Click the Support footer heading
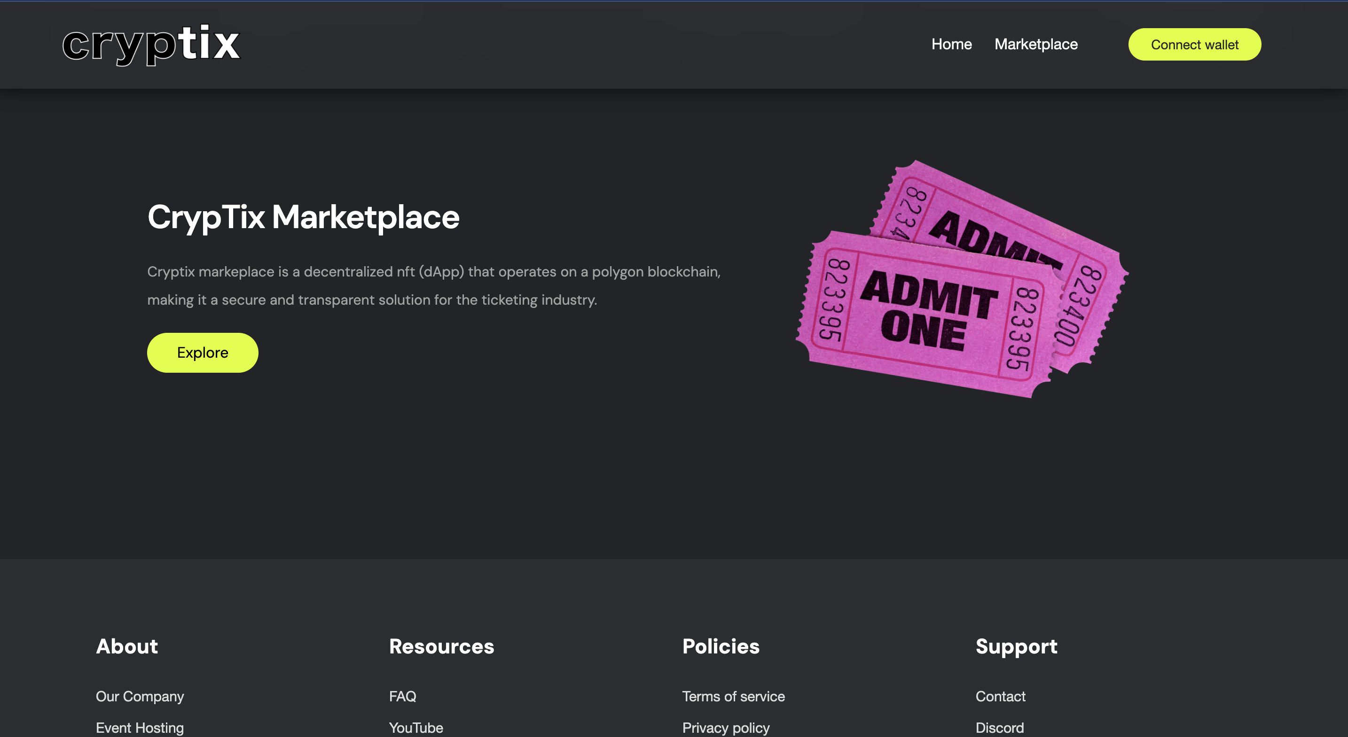Image resolution: width=1348 pixels, height=737 pixels. [x=1016, y=646]
